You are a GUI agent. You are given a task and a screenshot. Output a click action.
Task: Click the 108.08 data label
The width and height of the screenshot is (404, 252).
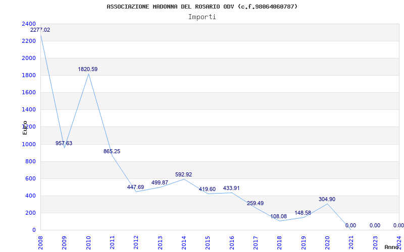point(279,217)
